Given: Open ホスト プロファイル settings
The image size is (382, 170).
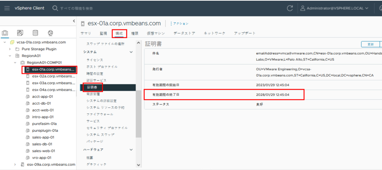Looking at the screenshot, I should point(102,67).
